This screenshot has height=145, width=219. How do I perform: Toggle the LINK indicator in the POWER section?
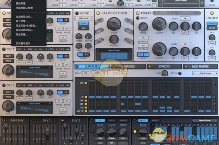138,18
